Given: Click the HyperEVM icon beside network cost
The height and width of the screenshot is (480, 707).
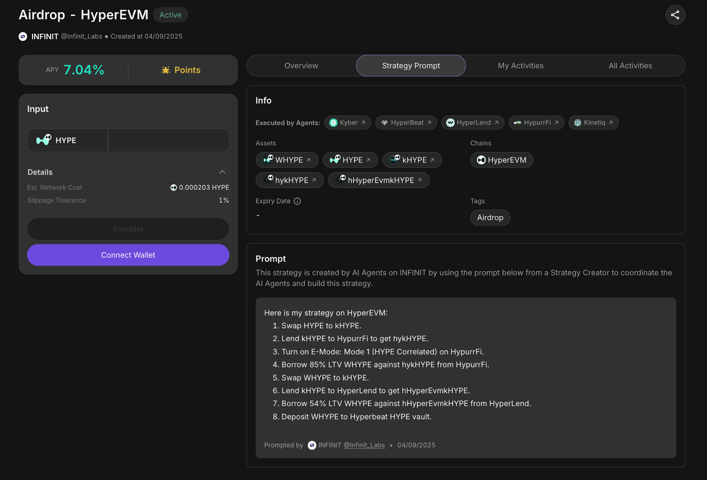Looking at the screenshot, I should pyautogui.click(x=174, y=188).
